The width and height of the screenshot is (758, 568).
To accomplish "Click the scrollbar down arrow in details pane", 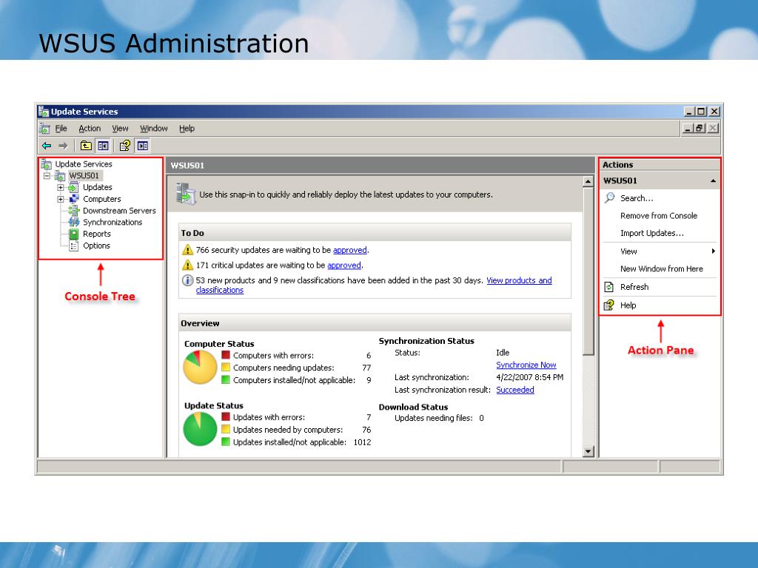I will click(588, 452).
